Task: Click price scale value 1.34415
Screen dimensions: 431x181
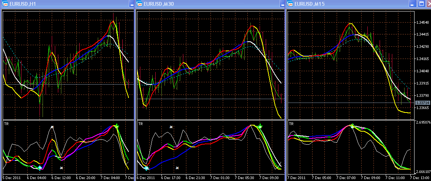Action: [422, 34]
